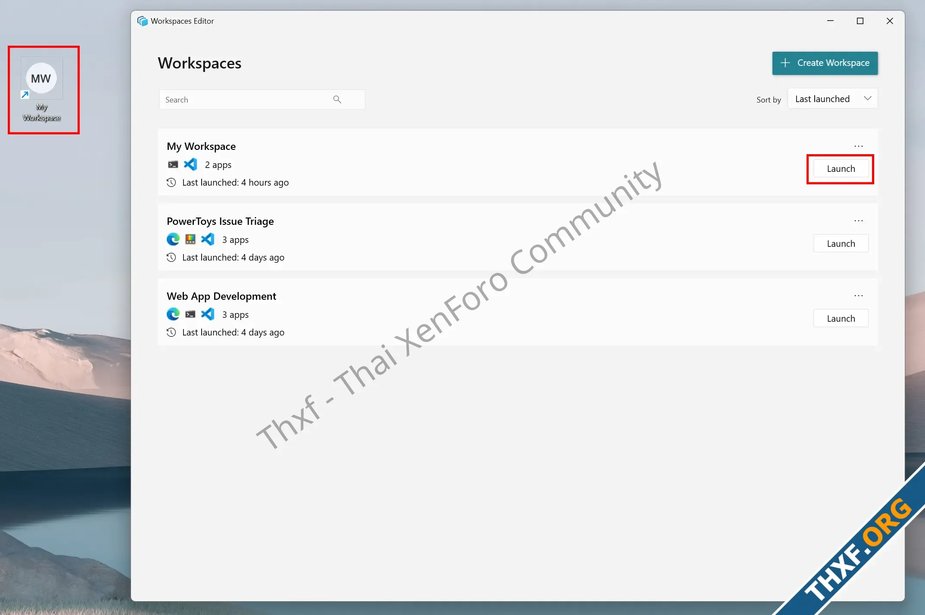Click the clock icon in PowerToys Issue Triage row
This screenshot has width=925, height=615.
coord(171,258)
